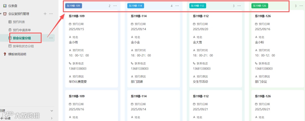Click the plus icon beside 会议室预约管理
Screen dimensions: 305x121
[45, 14]
